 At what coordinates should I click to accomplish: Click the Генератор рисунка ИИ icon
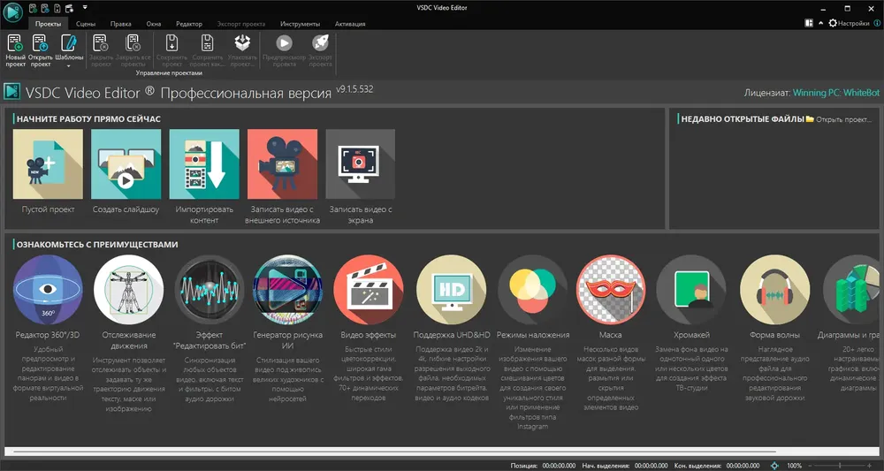click(287, 290)
